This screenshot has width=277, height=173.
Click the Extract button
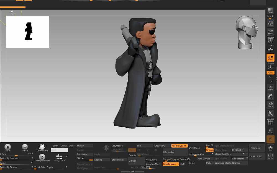pyautogui.click(x=136, y=161)
